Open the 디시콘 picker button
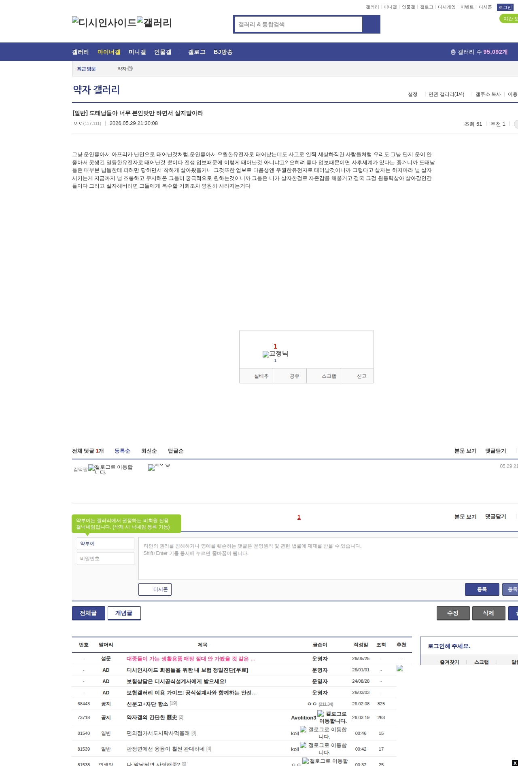The width and height of the screenshot is (518, 766). [x=155, y=589]
